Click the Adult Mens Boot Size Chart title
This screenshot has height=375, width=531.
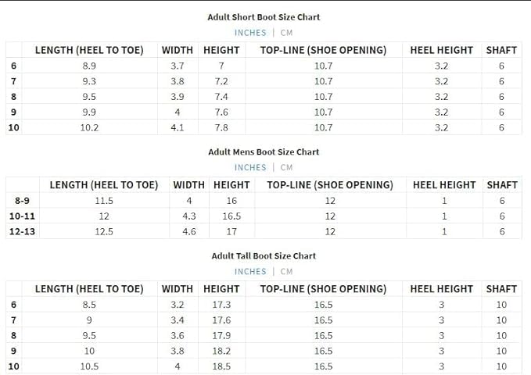[264, 152]
